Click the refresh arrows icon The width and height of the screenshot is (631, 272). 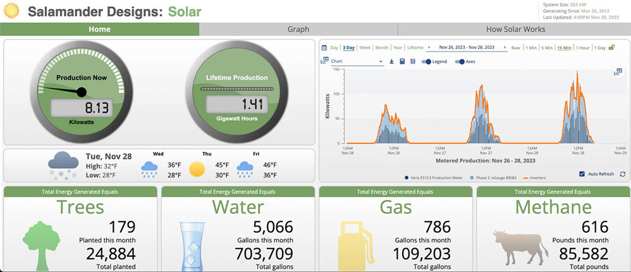(x=622, y=174)
